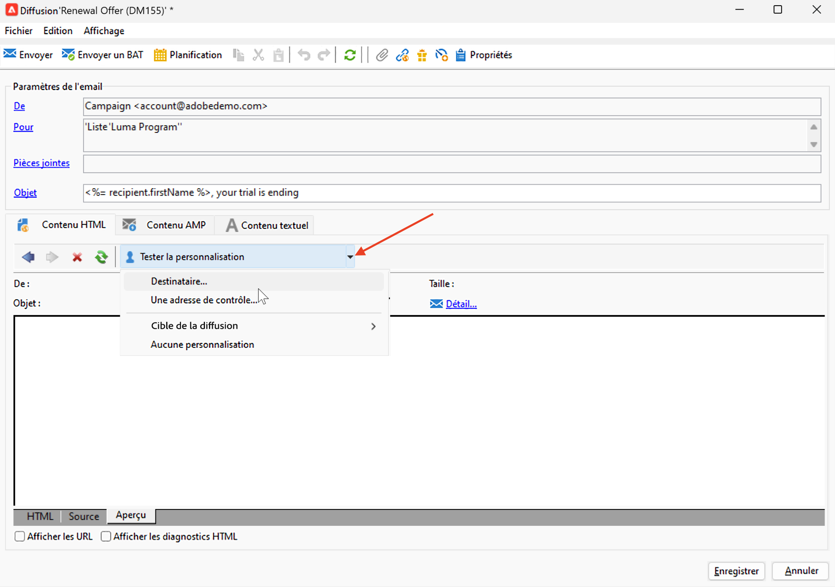Open the Détail... link
Image resolution: width=835 pixels, height=587 pixels.
point(461,304)
